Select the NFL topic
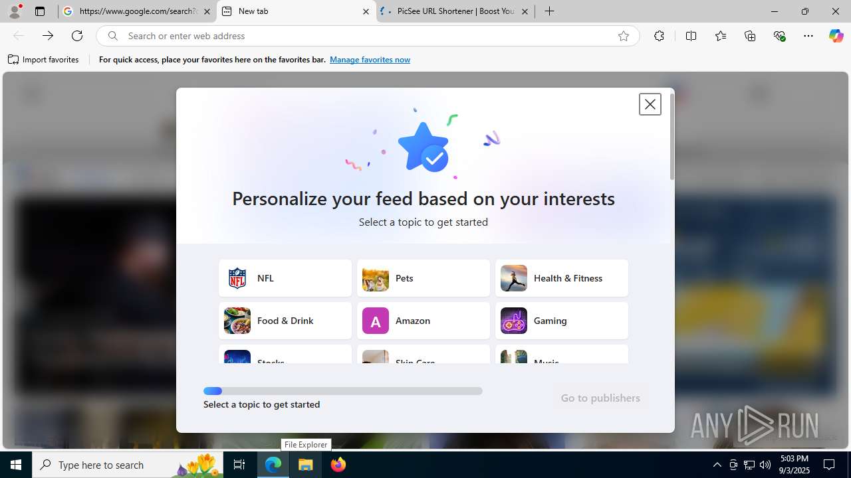This screenshot has width=851, height=478. pyautogui.click(x=285, y=278)
